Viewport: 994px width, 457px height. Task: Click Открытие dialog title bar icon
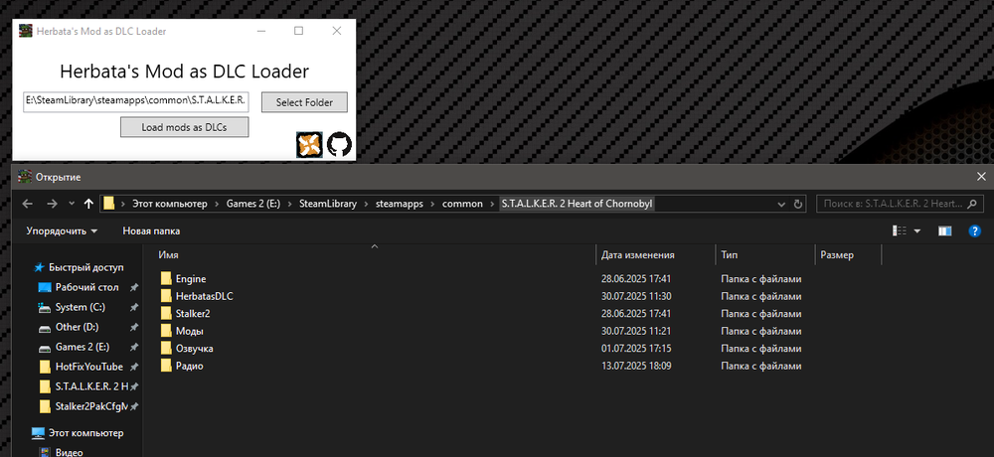26,177
